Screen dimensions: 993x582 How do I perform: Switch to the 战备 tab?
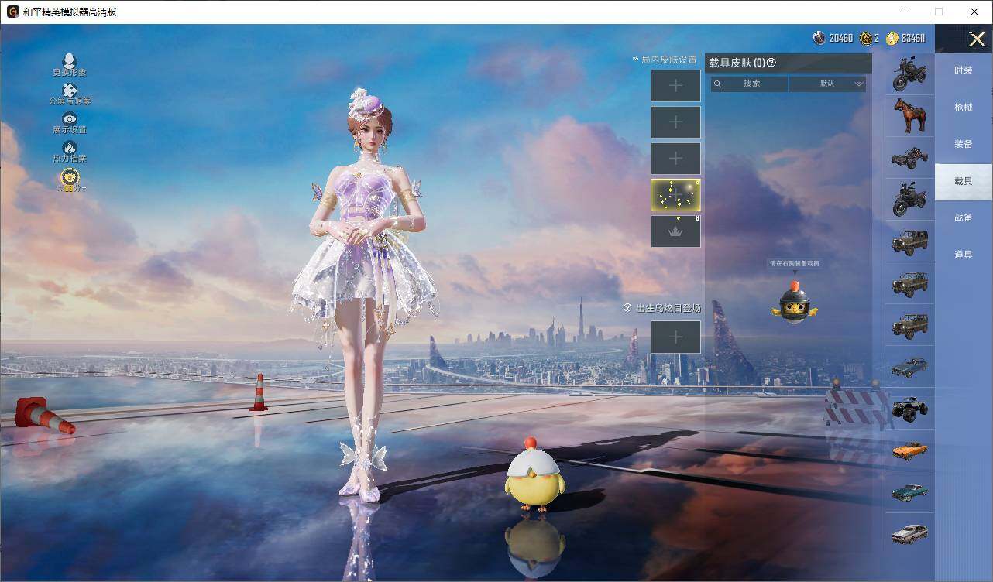pos(964,217)
